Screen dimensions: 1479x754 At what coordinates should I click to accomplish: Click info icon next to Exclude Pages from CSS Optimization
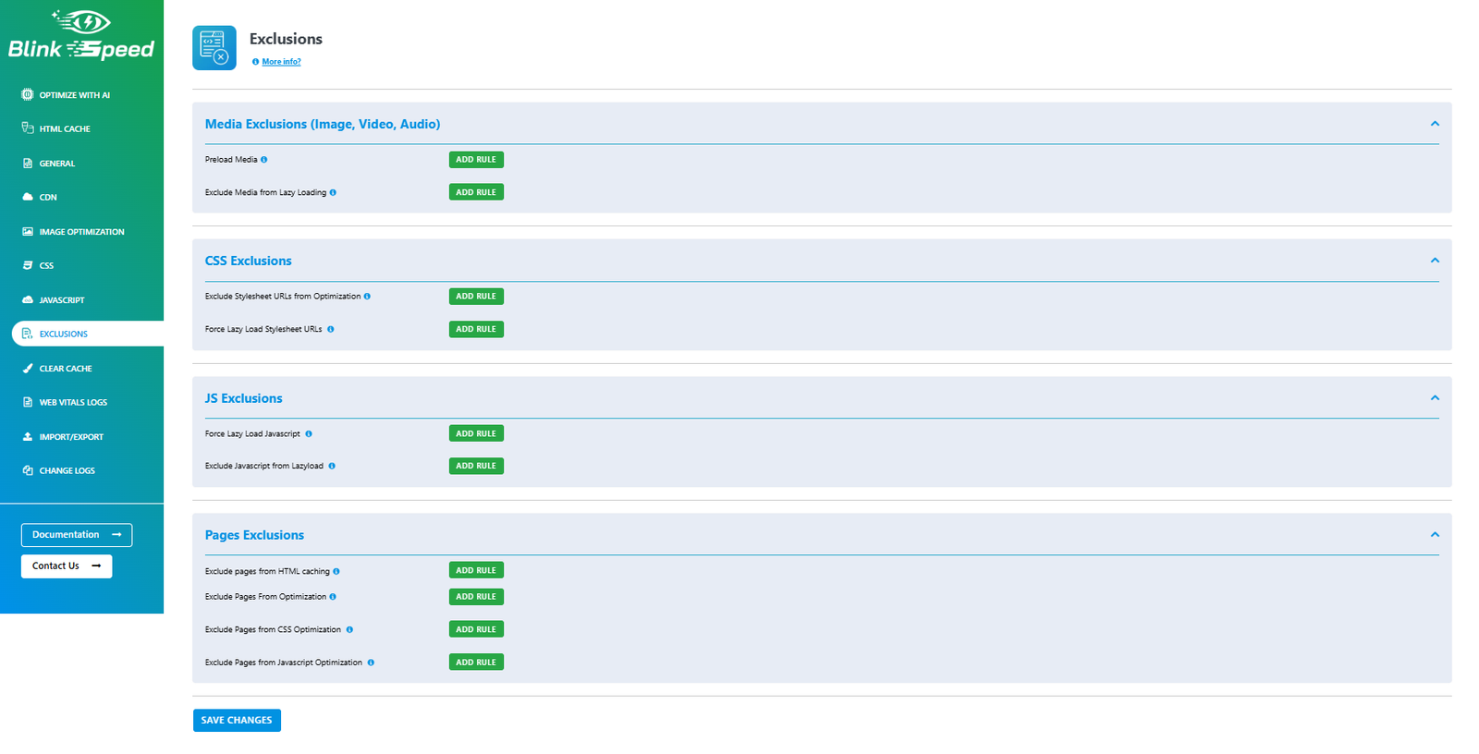[x=349, y=630]
